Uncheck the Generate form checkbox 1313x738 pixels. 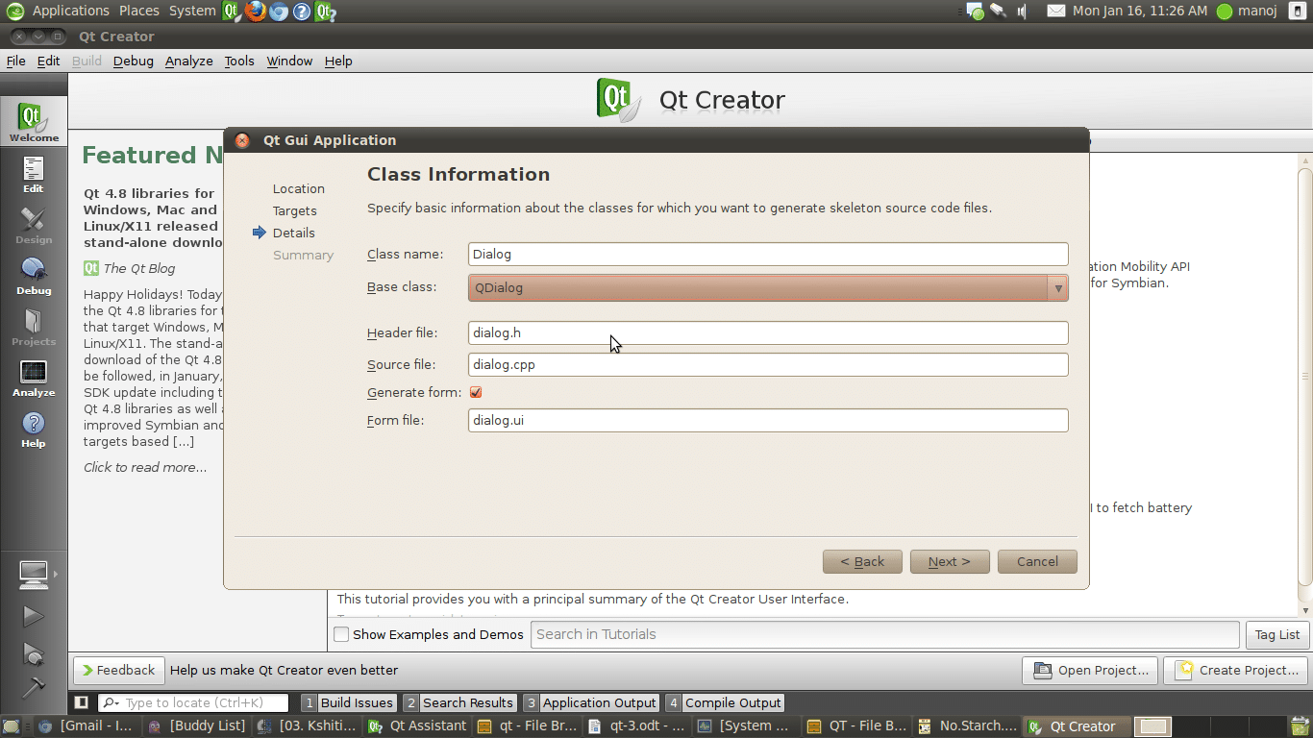[476, 392]
